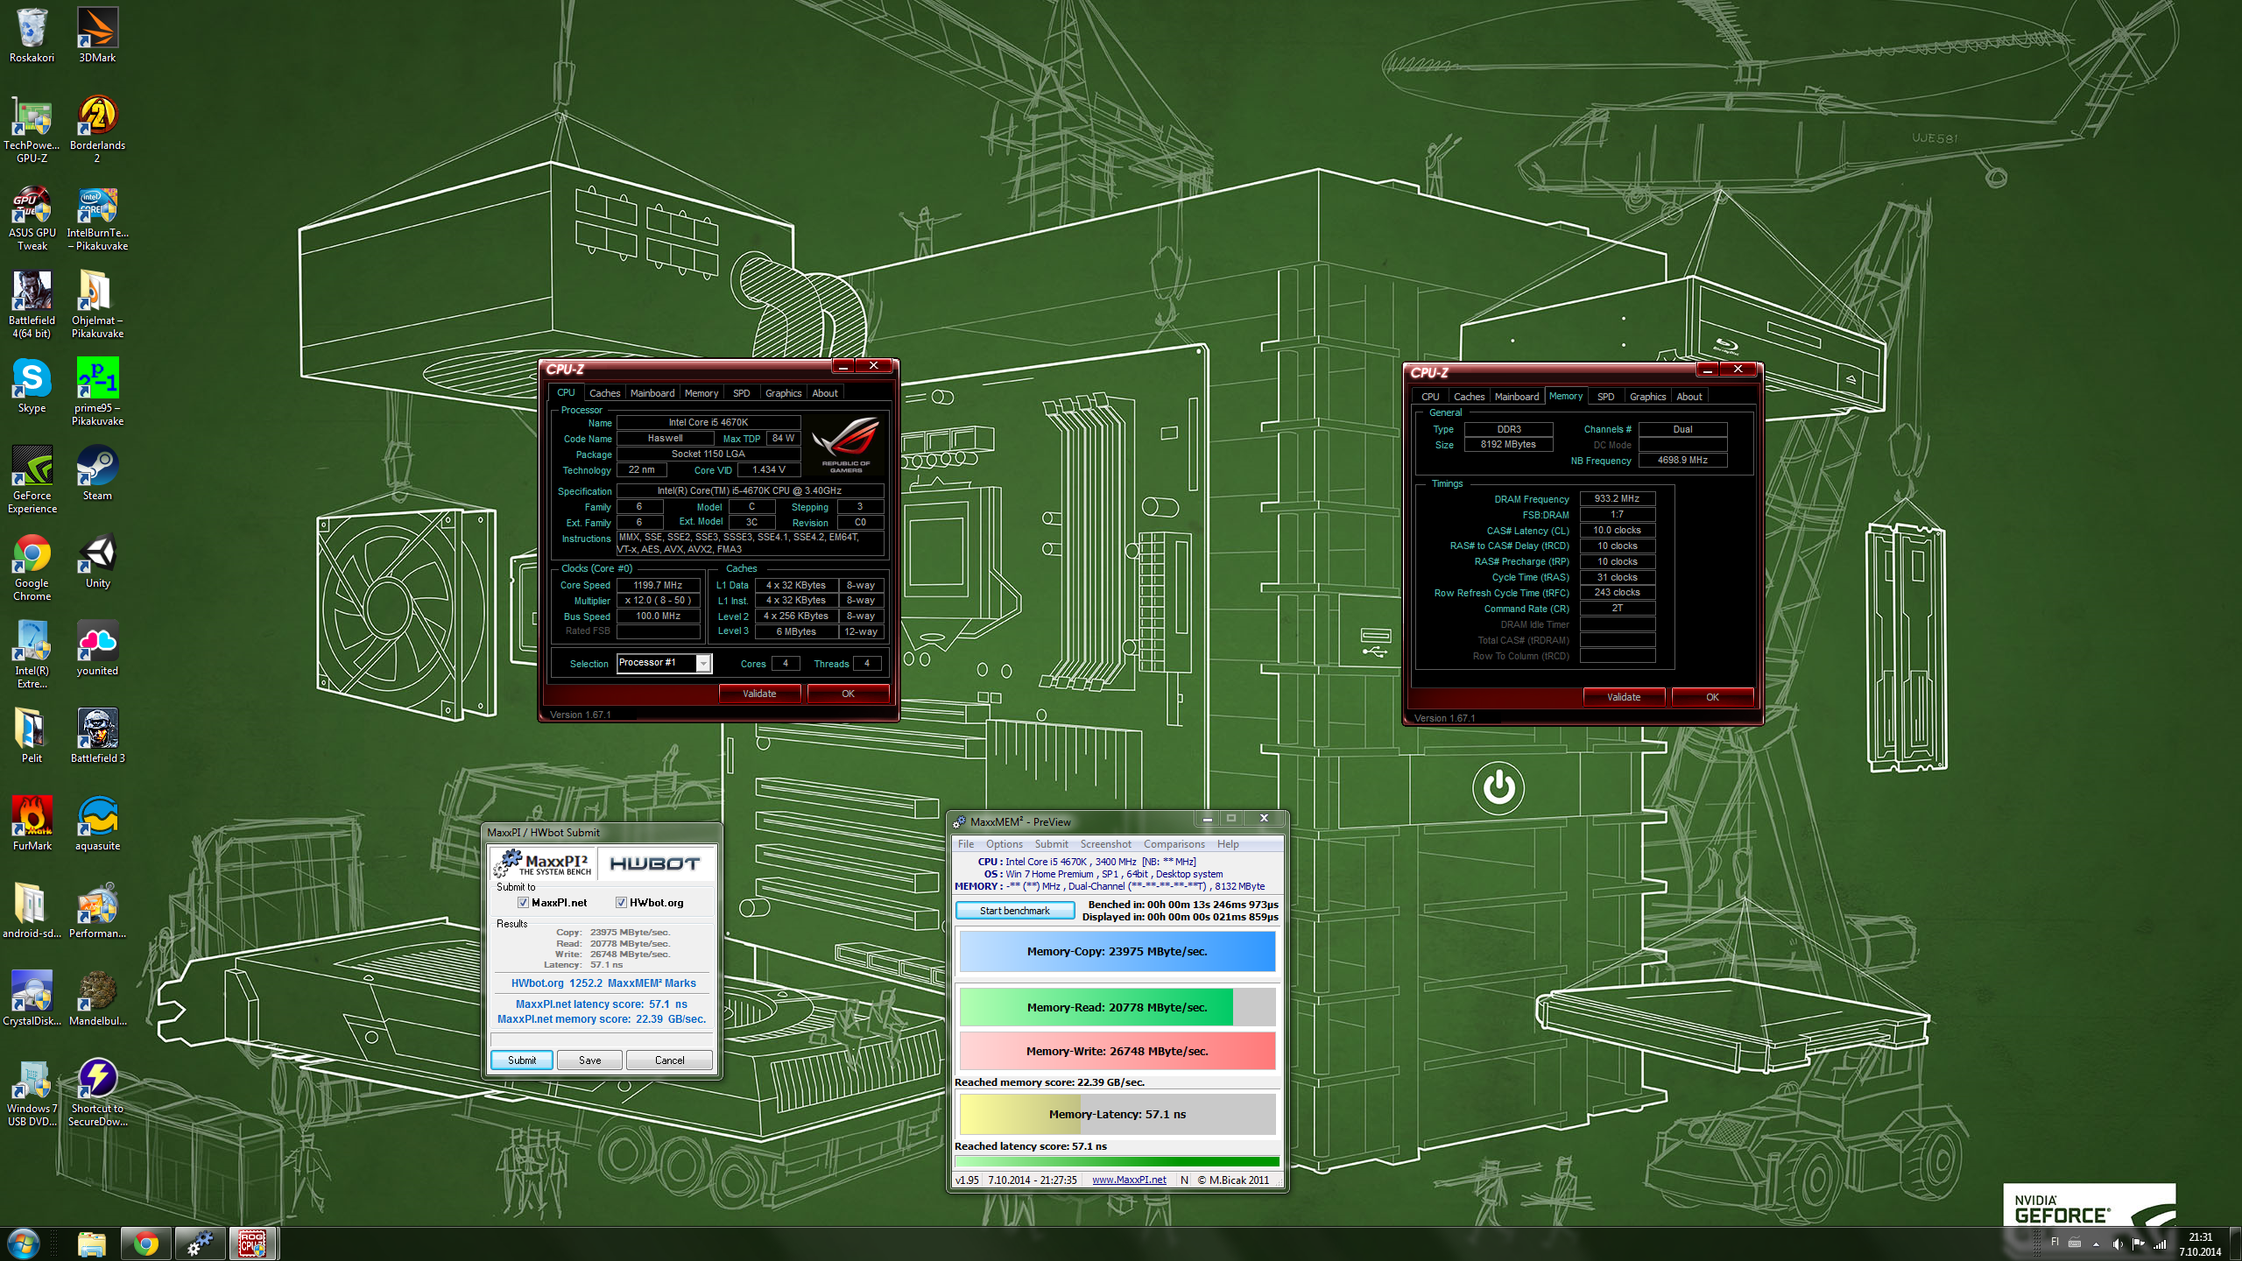Click OK in the right CPU-Z Memory window
2242x1261 pixels.
(1712, 697)
